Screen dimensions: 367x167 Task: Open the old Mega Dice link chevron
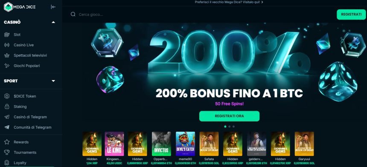[262, 2]
